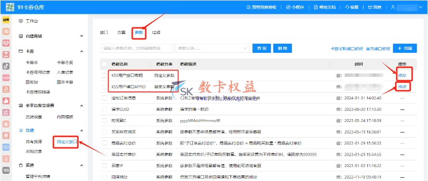
Task: Collapse the 卡券 menu section
Action: pos(82,51)
